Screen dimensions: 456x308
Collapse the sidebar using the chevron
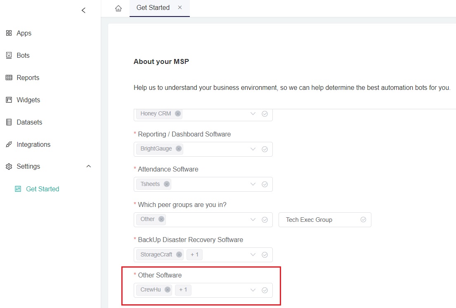[x=83, y=10]
